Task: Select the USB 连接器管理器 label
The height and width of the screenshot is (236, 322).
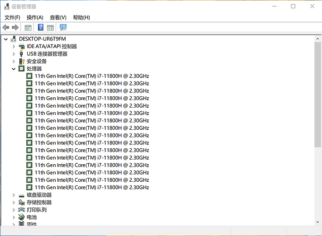Action: (x=47, y=54)
